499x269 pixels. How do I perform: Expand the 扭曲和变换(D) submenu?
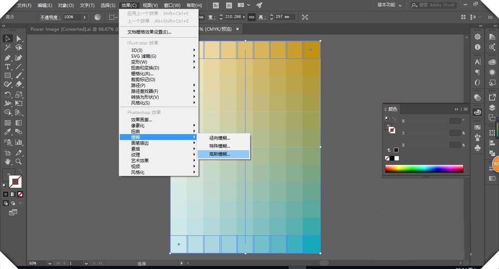point(159,68)
